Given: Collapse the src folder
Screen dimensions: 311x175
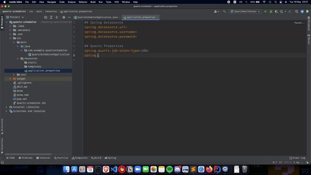Looking at the screenshot, I should (10, 38).
